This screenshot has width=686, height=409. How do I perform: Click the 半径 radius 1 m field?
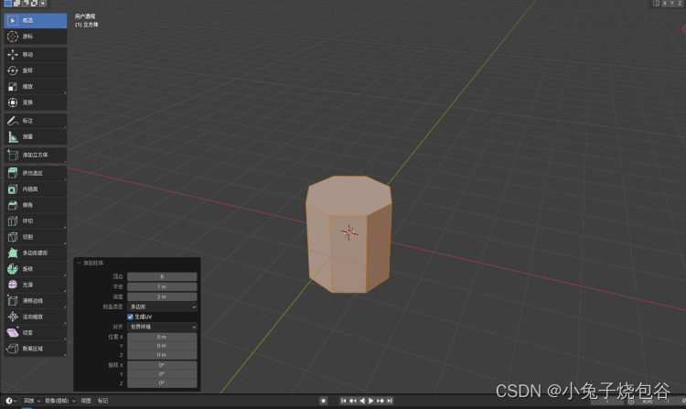point(162,286)
